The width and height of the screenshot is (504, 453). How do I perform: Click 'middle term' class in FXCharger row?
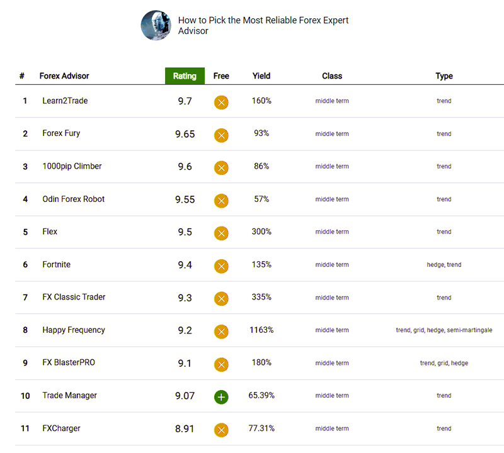point(332,428)
